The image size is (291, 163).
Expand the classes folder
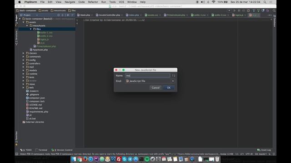click(23, 53)
